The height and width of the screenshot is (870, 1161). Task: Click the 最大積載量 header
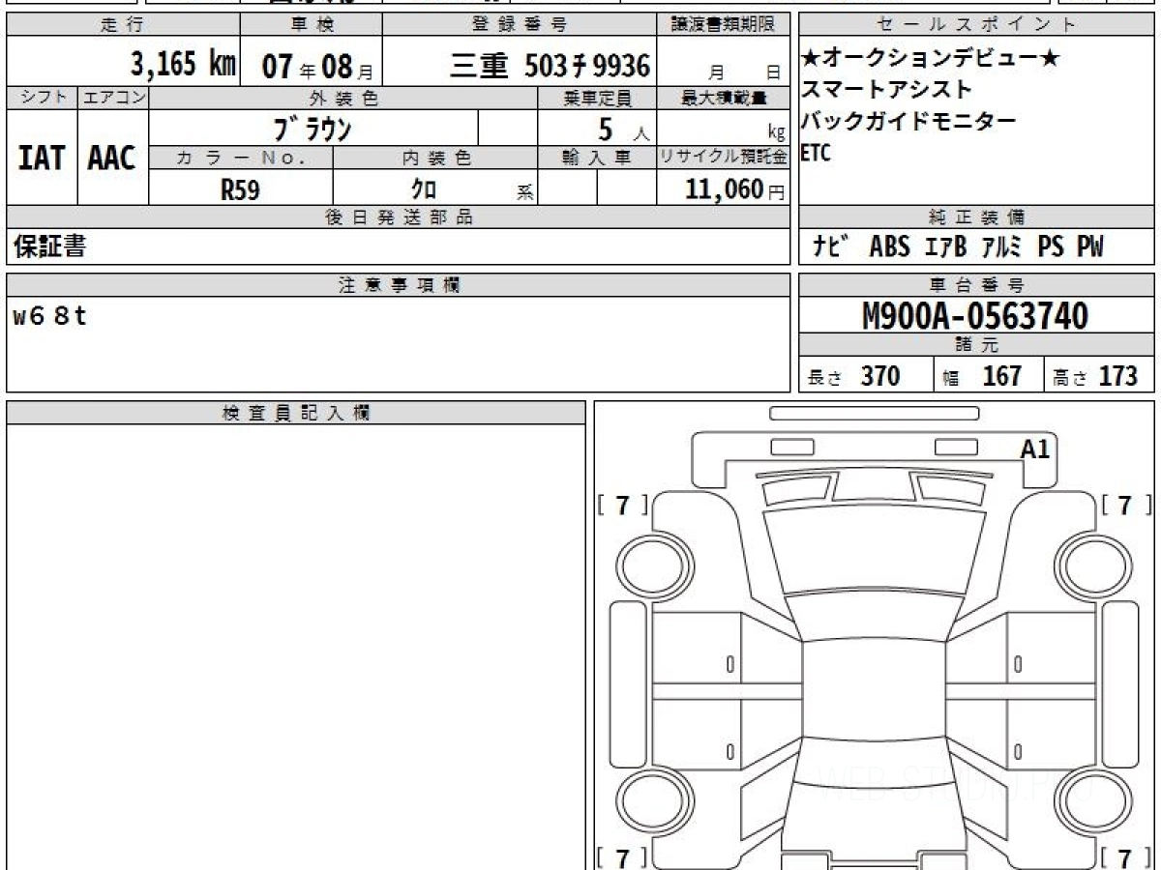click(725, 98)
